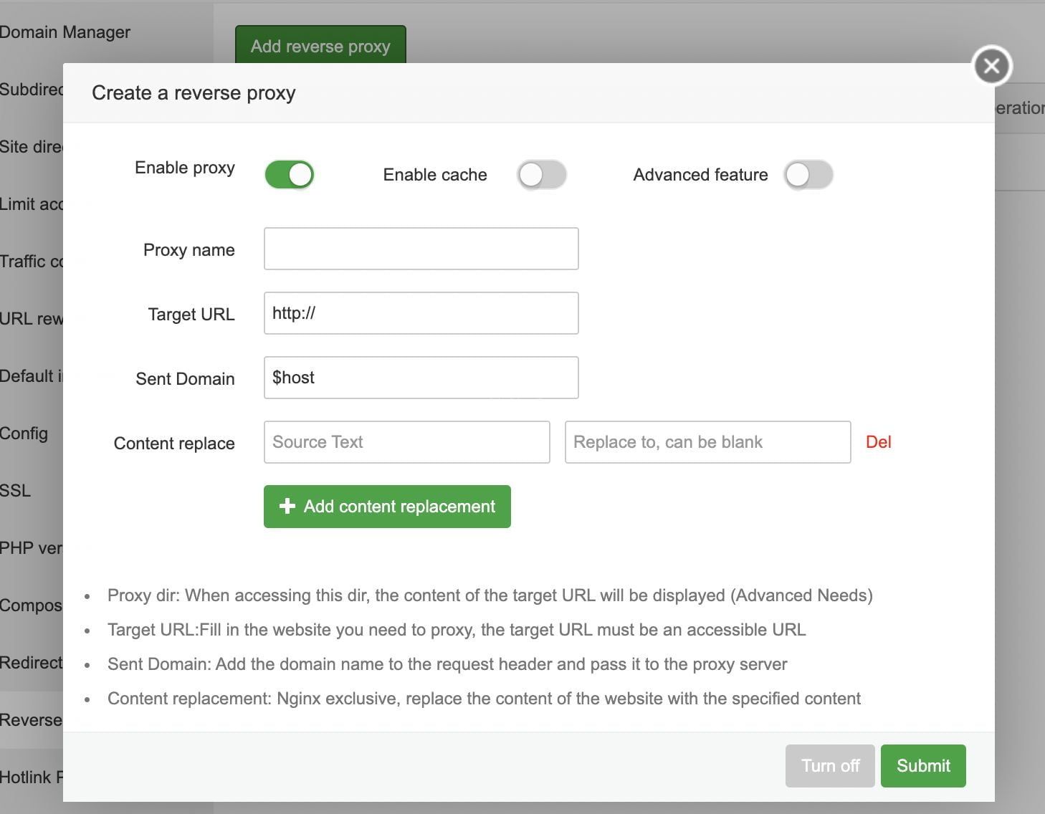Open PHP version sidebar entry
1045x814 pixels.
pos(31,548)
